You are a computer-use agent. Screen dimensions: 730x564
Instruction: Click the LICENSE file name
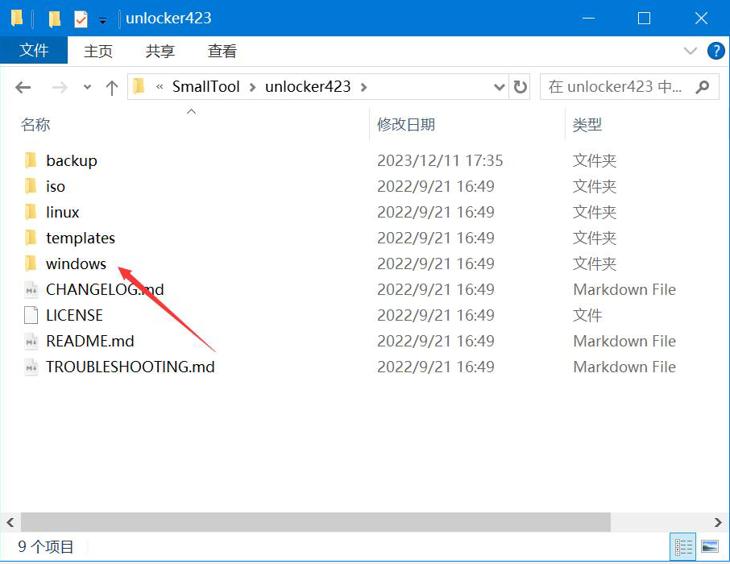(x=74, y=315)
